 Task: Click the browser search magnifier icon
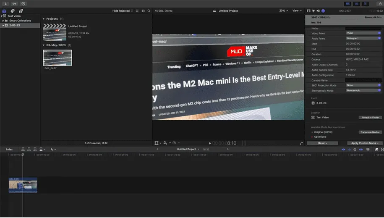click(149, 11)
